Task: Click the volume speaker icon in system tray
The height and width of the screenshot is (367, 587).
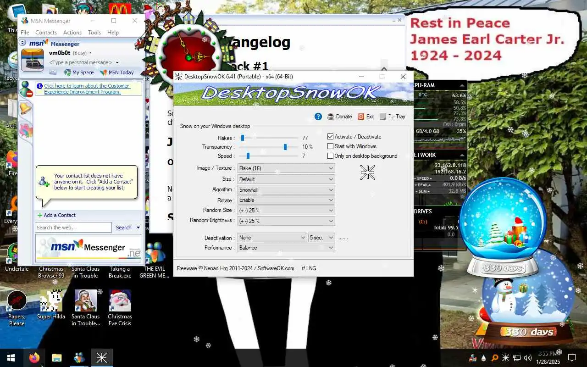Action: click(x=527, y=358)
